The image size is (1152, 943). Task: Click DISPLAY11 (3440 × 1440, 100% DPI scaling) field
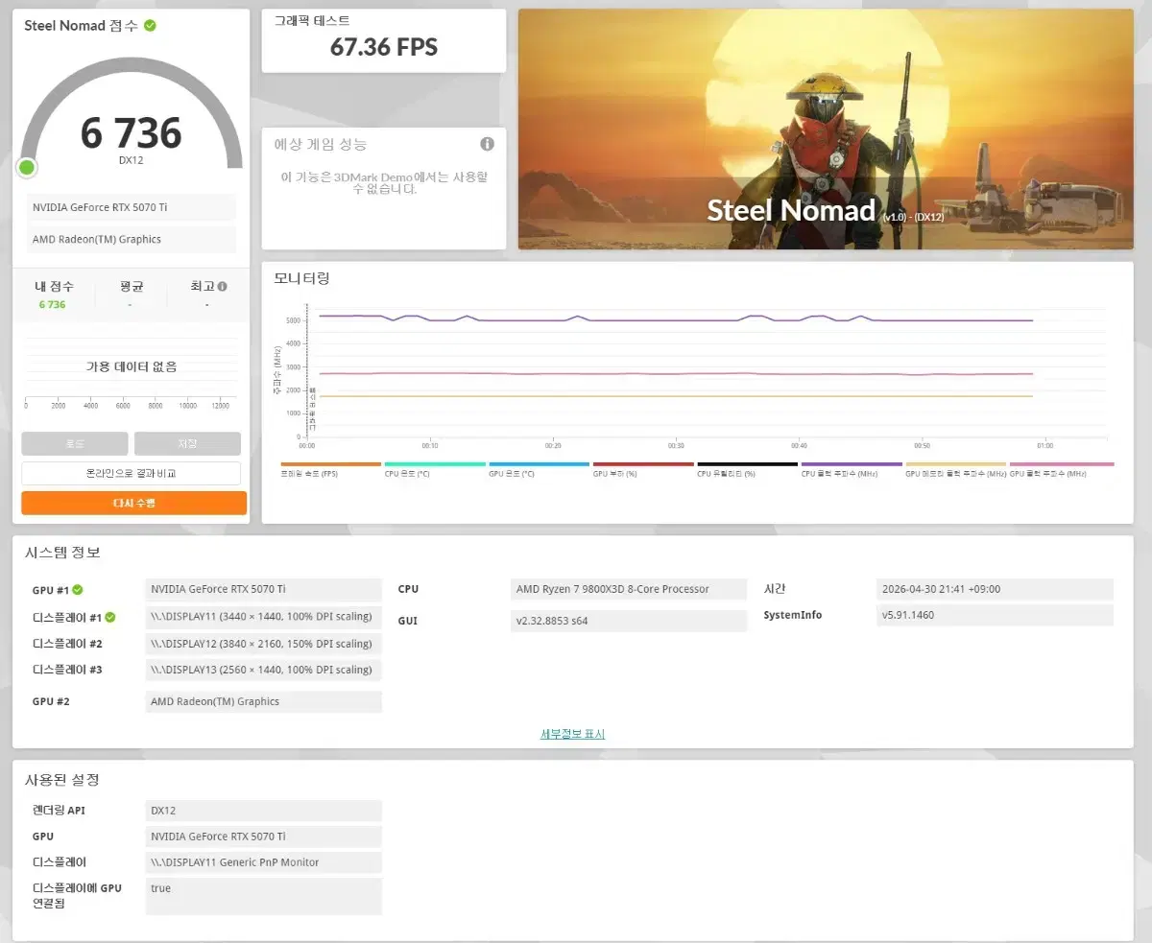(x=264, y=616)
